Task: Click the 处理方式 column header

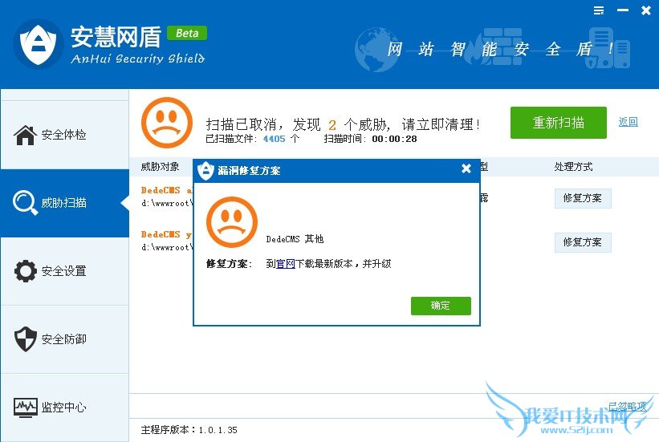Action: click(x=573, y=167)
